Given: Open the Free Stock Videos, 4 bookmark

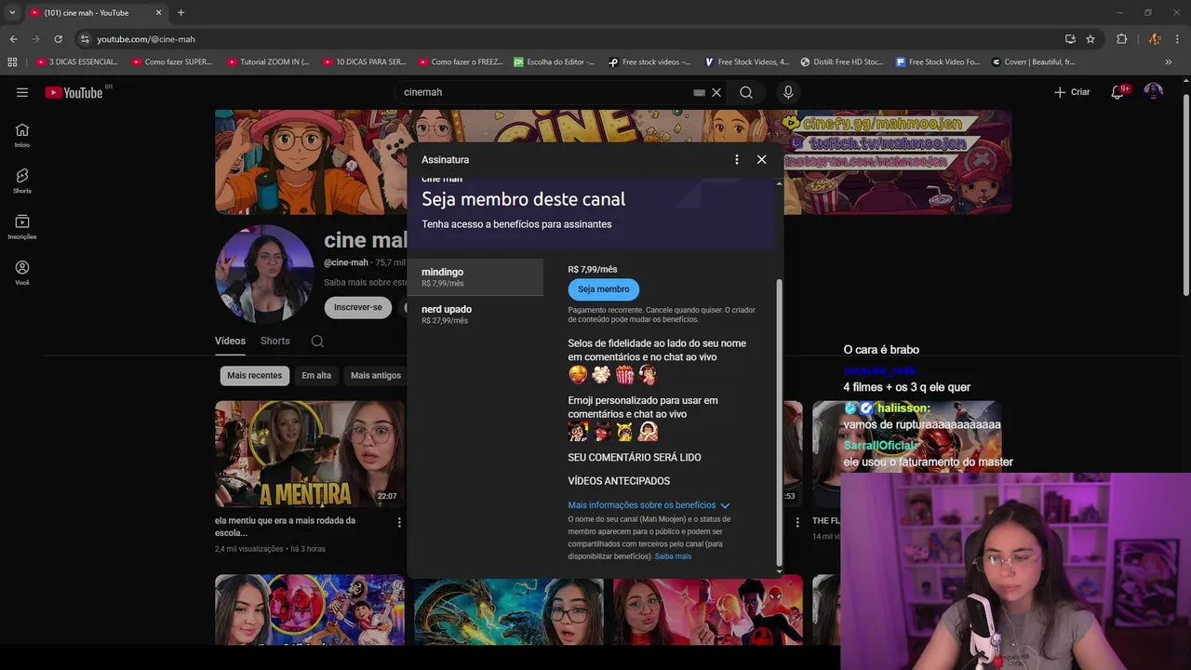Looking at the screenshot, I should 747,62.
